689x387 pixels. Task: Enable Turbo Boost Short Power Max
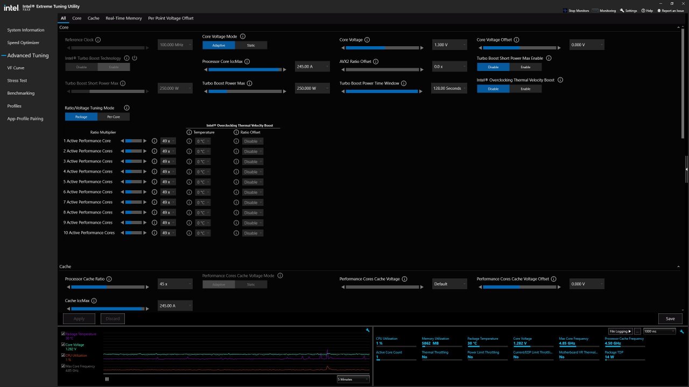525,67
